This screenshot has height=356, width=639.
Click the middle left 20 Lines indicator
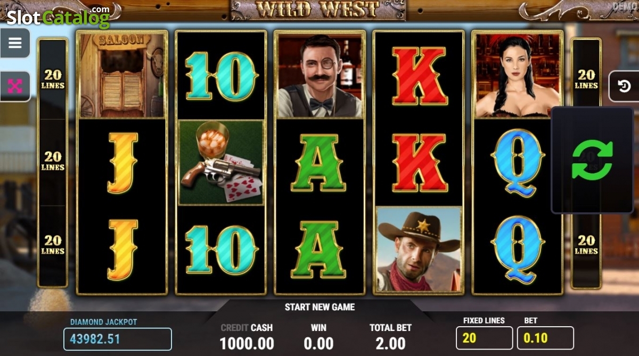(x=53, y=161)
